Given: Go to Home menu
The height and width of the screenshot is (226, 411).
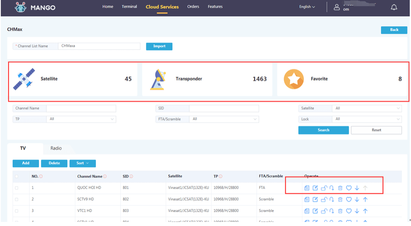Looking at the screenshot, I should 108,7.
